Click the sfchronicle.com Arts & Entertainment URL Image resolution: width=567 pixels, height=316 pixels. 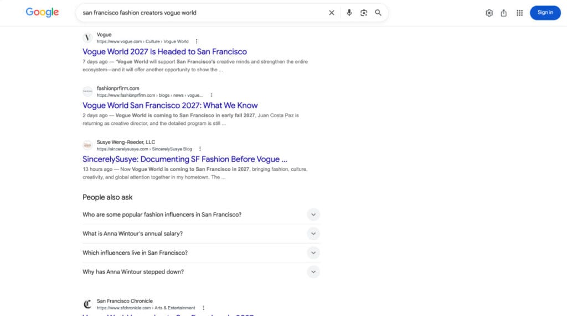[146, 308]
